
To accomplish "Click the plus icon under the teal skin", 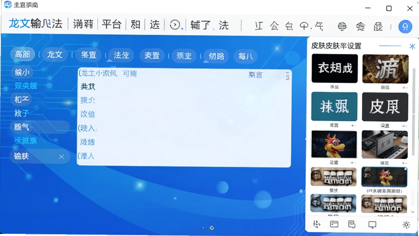I will [353, 125].
